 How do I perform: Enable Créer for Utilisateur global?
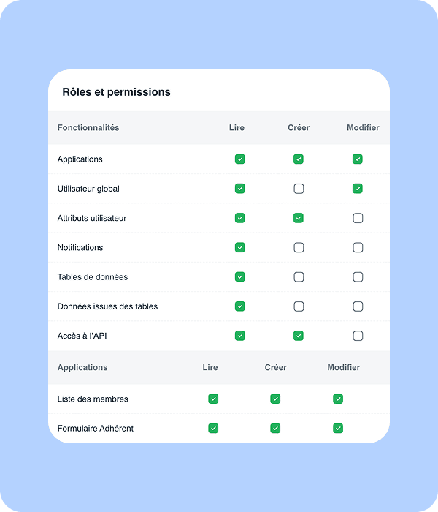[x=299, y=189]
